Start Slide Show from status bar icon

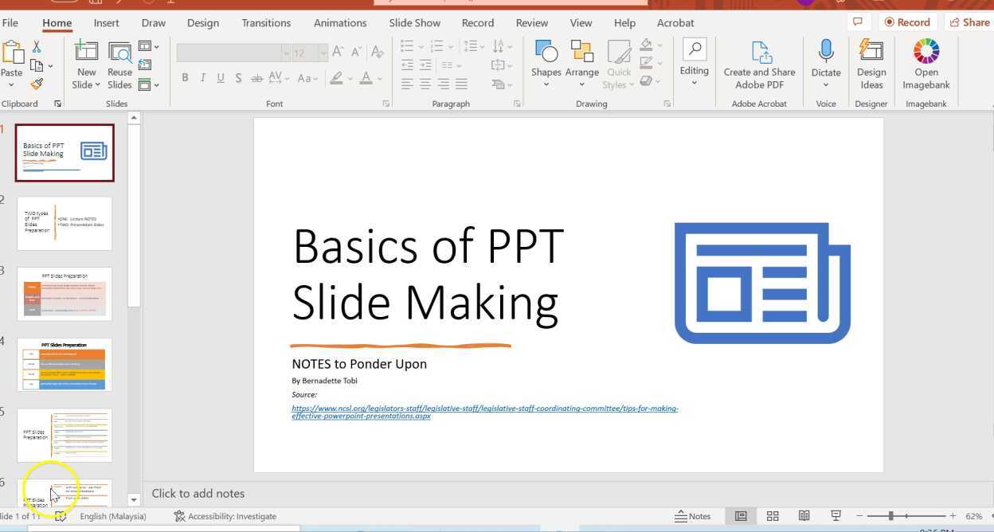[836, 515]
